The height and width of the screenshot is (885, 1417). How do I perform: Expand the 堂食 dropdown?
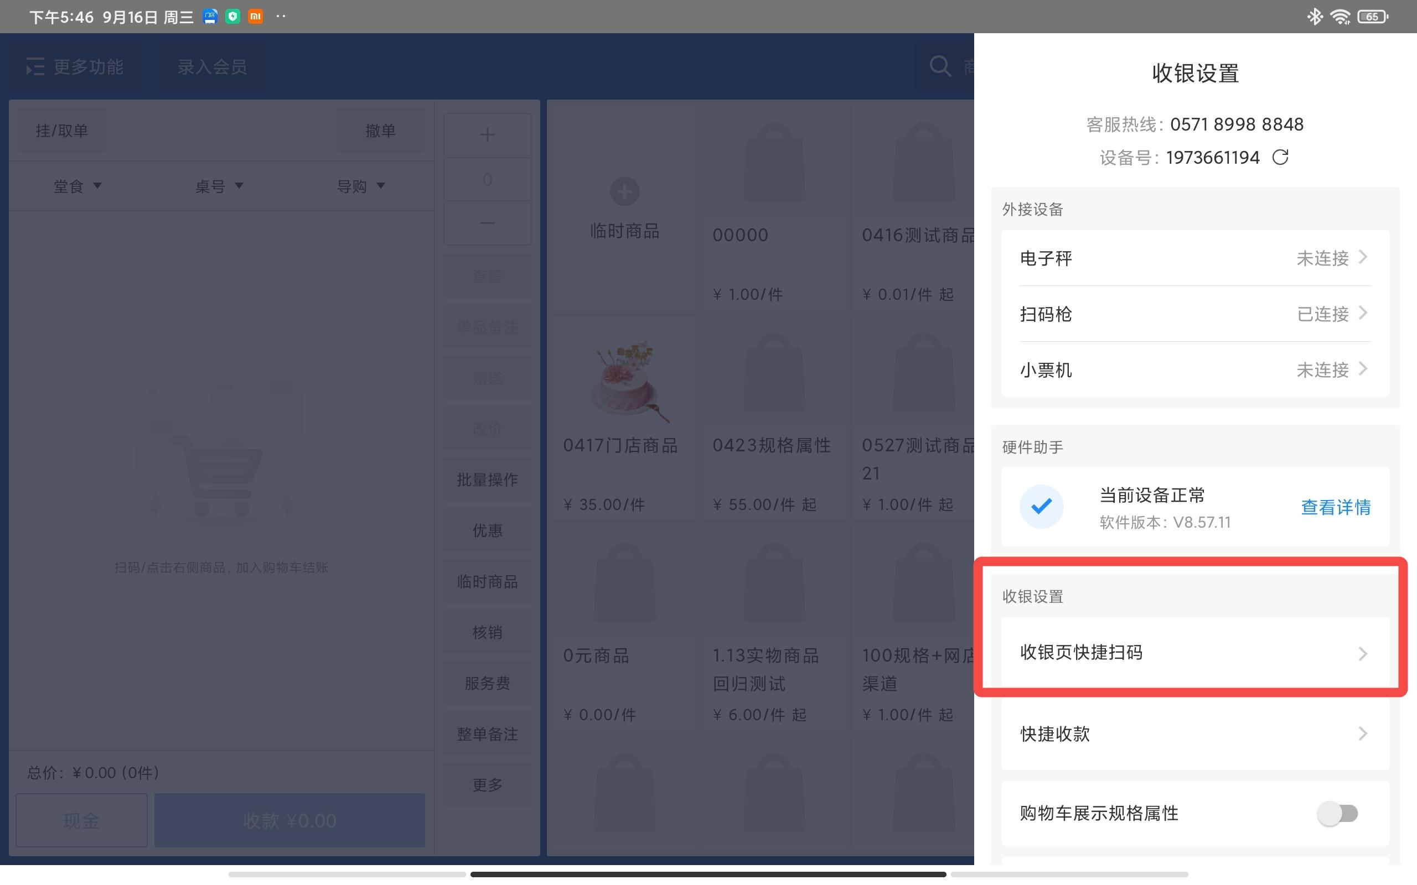click(77, 186)
